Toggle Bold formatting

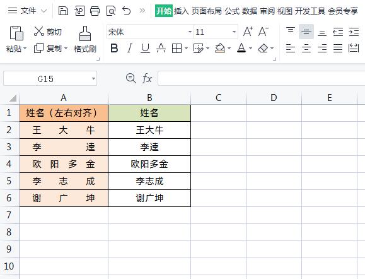point(114,48)
